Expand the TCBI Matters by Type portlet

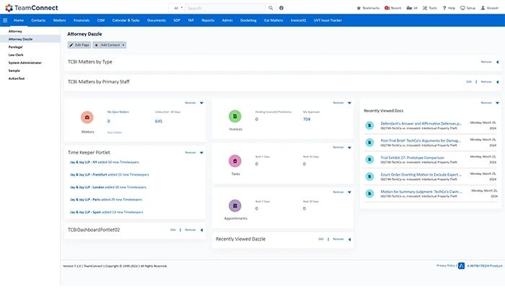(x=498, y=62)
